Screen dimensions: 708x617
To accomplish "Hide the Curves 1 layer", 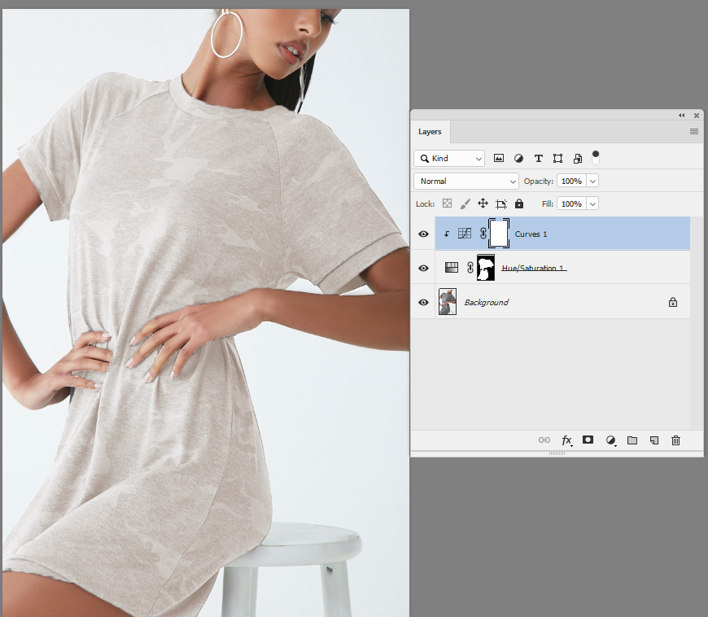I will tap(422, 234).
